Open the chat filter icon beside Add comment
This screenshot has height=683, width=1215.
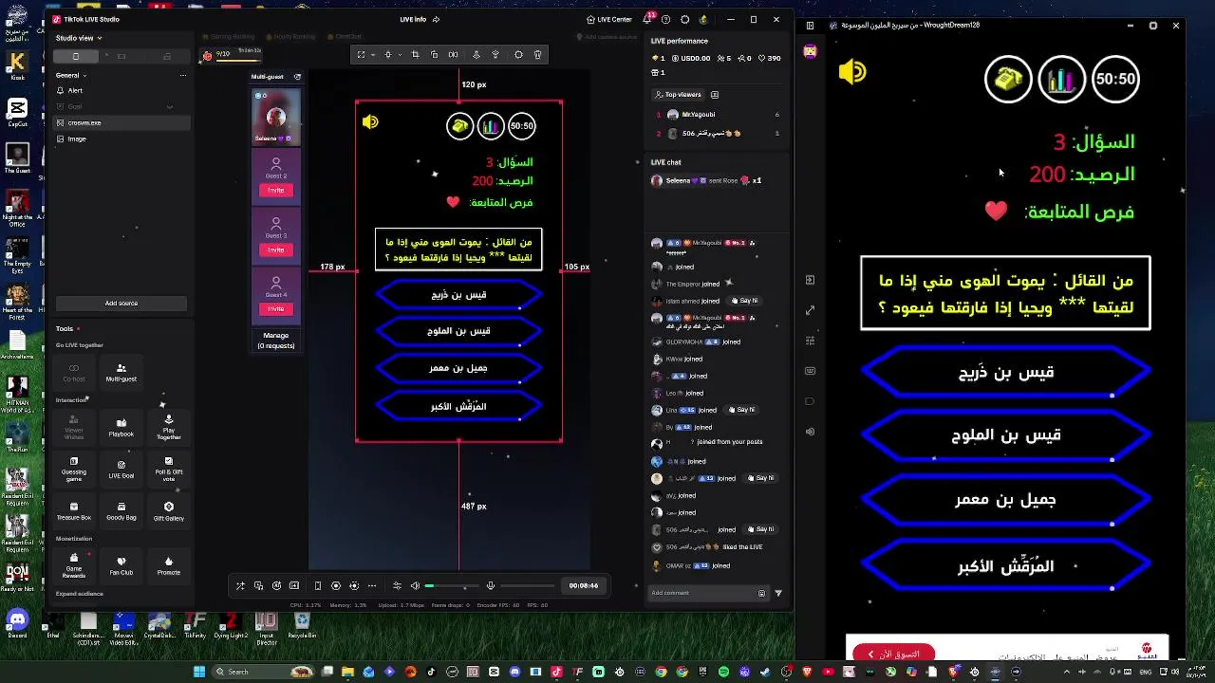point(778,593)
